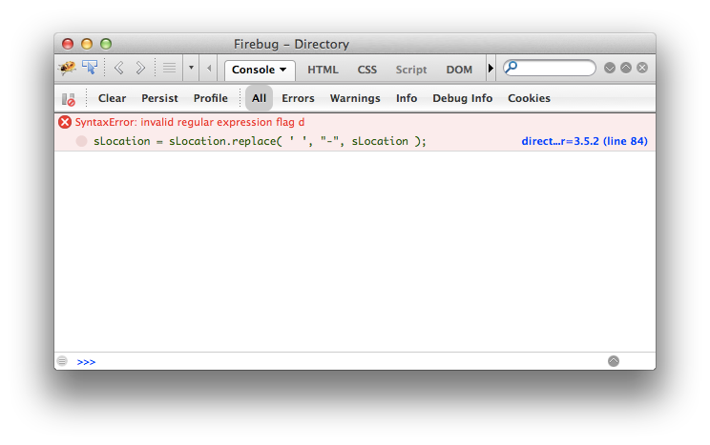
Task: Set breakpoint on the sLocation error line circle
Action: point(81,141)
